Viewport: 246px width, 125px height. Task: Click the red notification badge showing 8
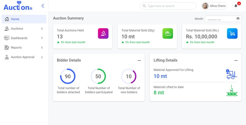(239, 4)
